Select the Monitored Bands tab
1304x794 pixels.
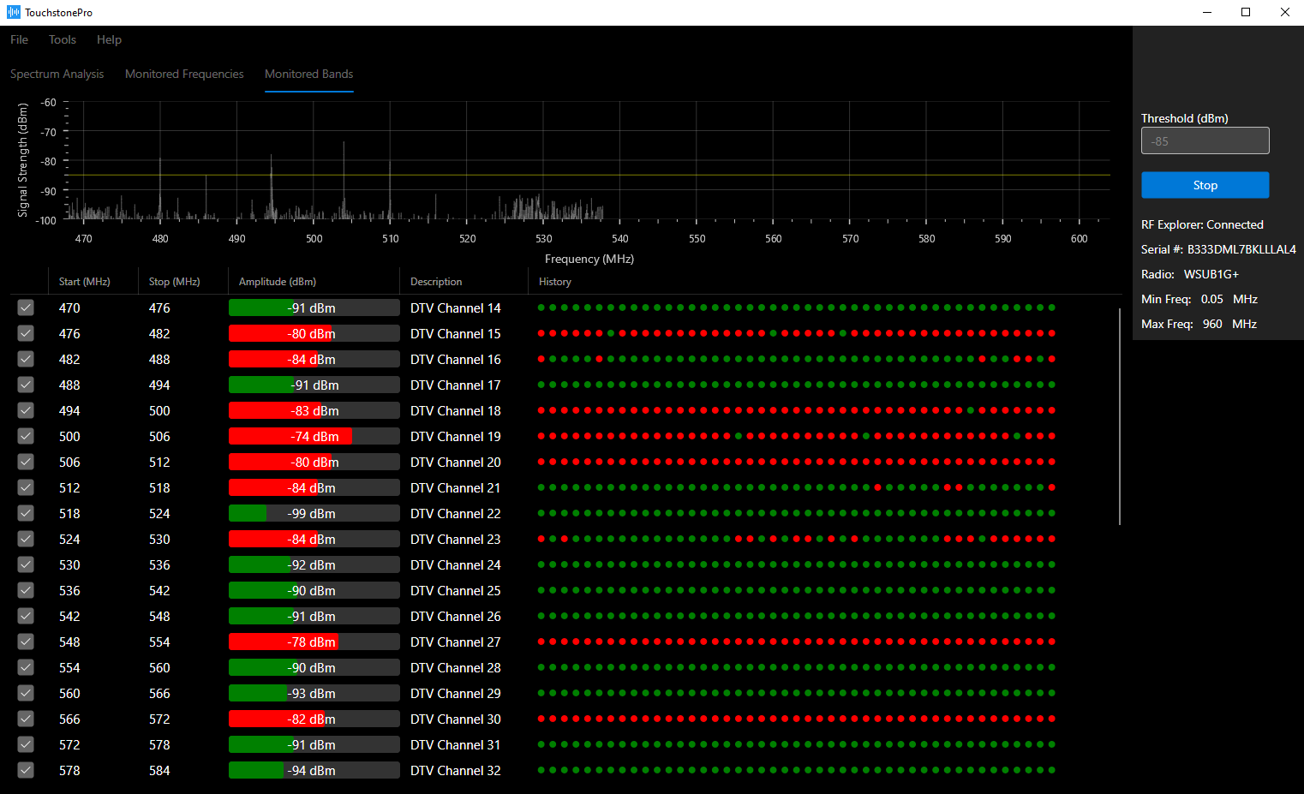[308, 74]
